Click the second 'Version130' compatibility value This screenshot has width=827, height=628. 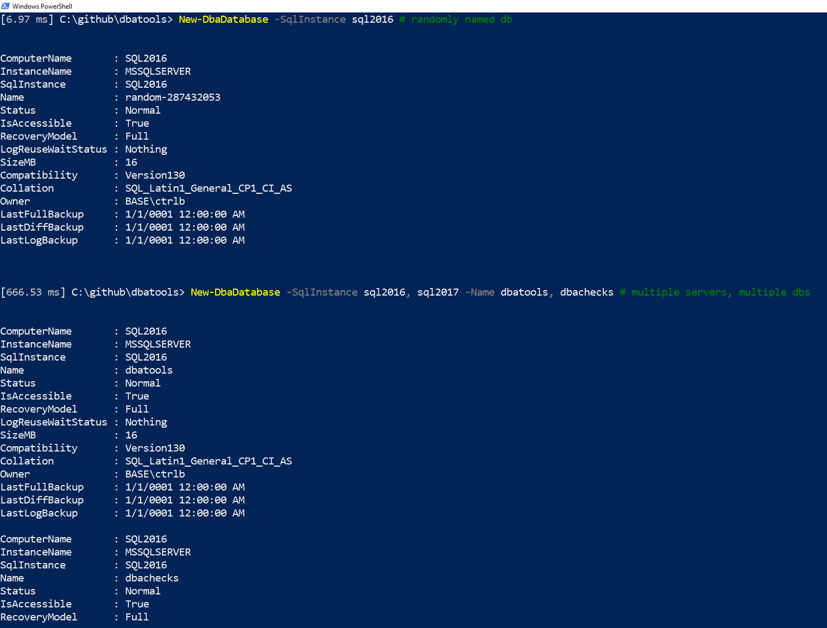[x=155, y=448]
